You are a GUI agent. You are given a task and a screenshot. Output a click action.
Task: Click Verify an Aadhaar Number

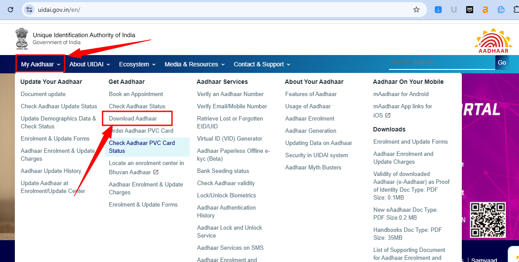230,94
